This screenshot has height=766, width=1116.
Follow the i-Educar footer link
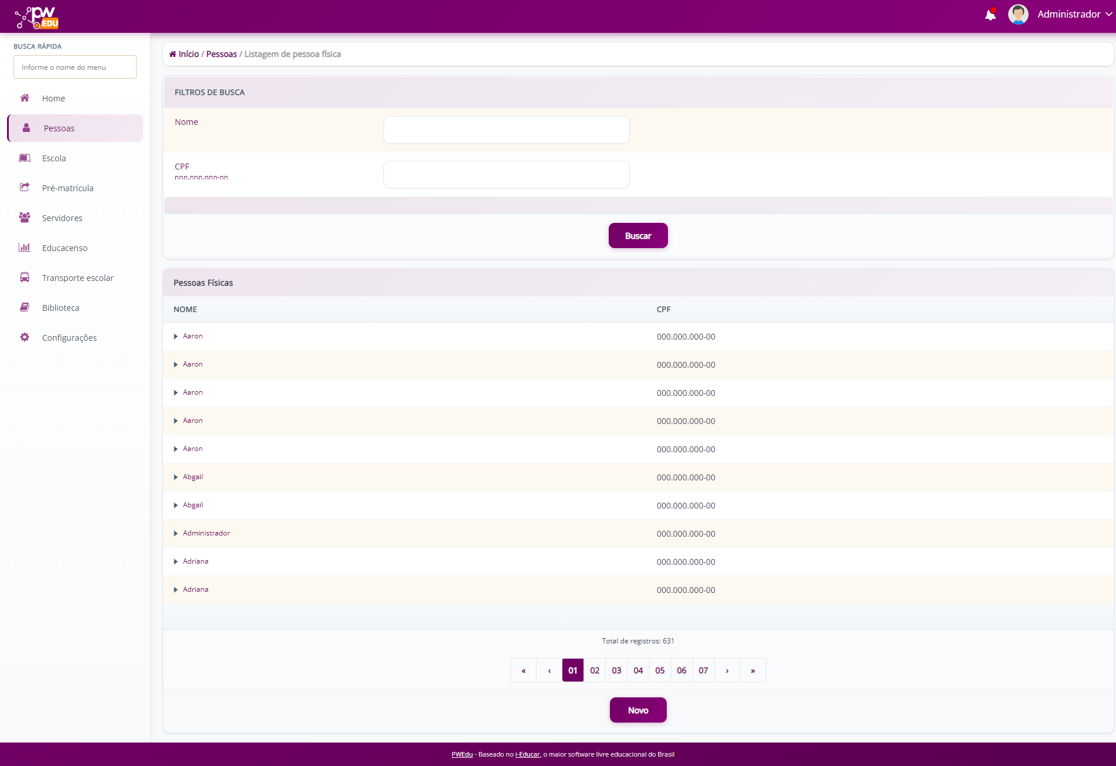click(527, 754)
